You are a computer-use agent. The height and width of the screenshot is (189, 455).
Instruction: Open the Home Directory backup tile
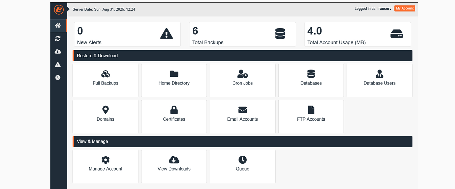(174, 80)
